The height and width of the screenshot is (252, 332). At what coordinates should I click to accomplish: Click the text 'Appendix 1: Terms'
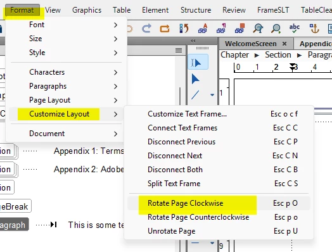coord(89,151)
